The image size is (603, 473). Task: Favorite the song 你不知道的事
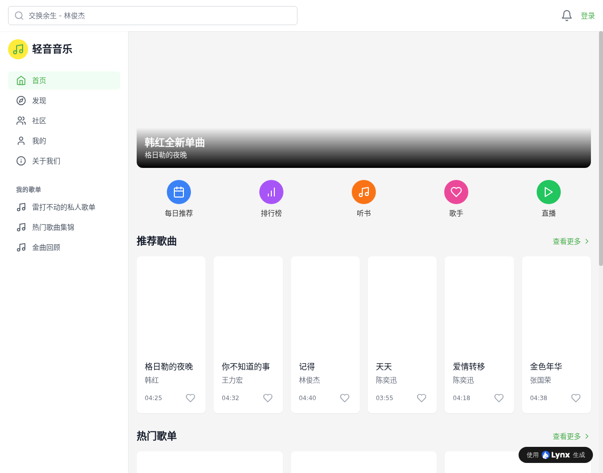tap(268, 398)
